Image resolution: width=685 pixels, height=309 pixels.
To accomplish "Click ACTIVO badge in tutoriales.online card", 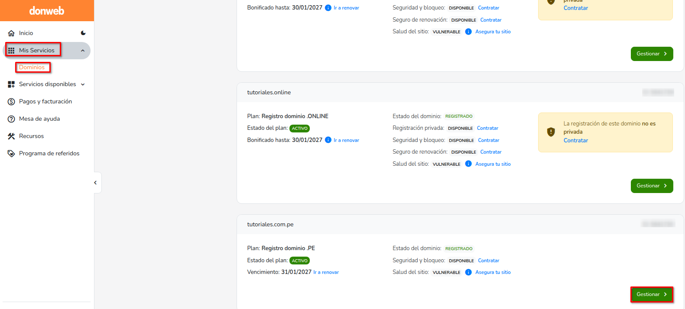I will (x=299, y=129).
